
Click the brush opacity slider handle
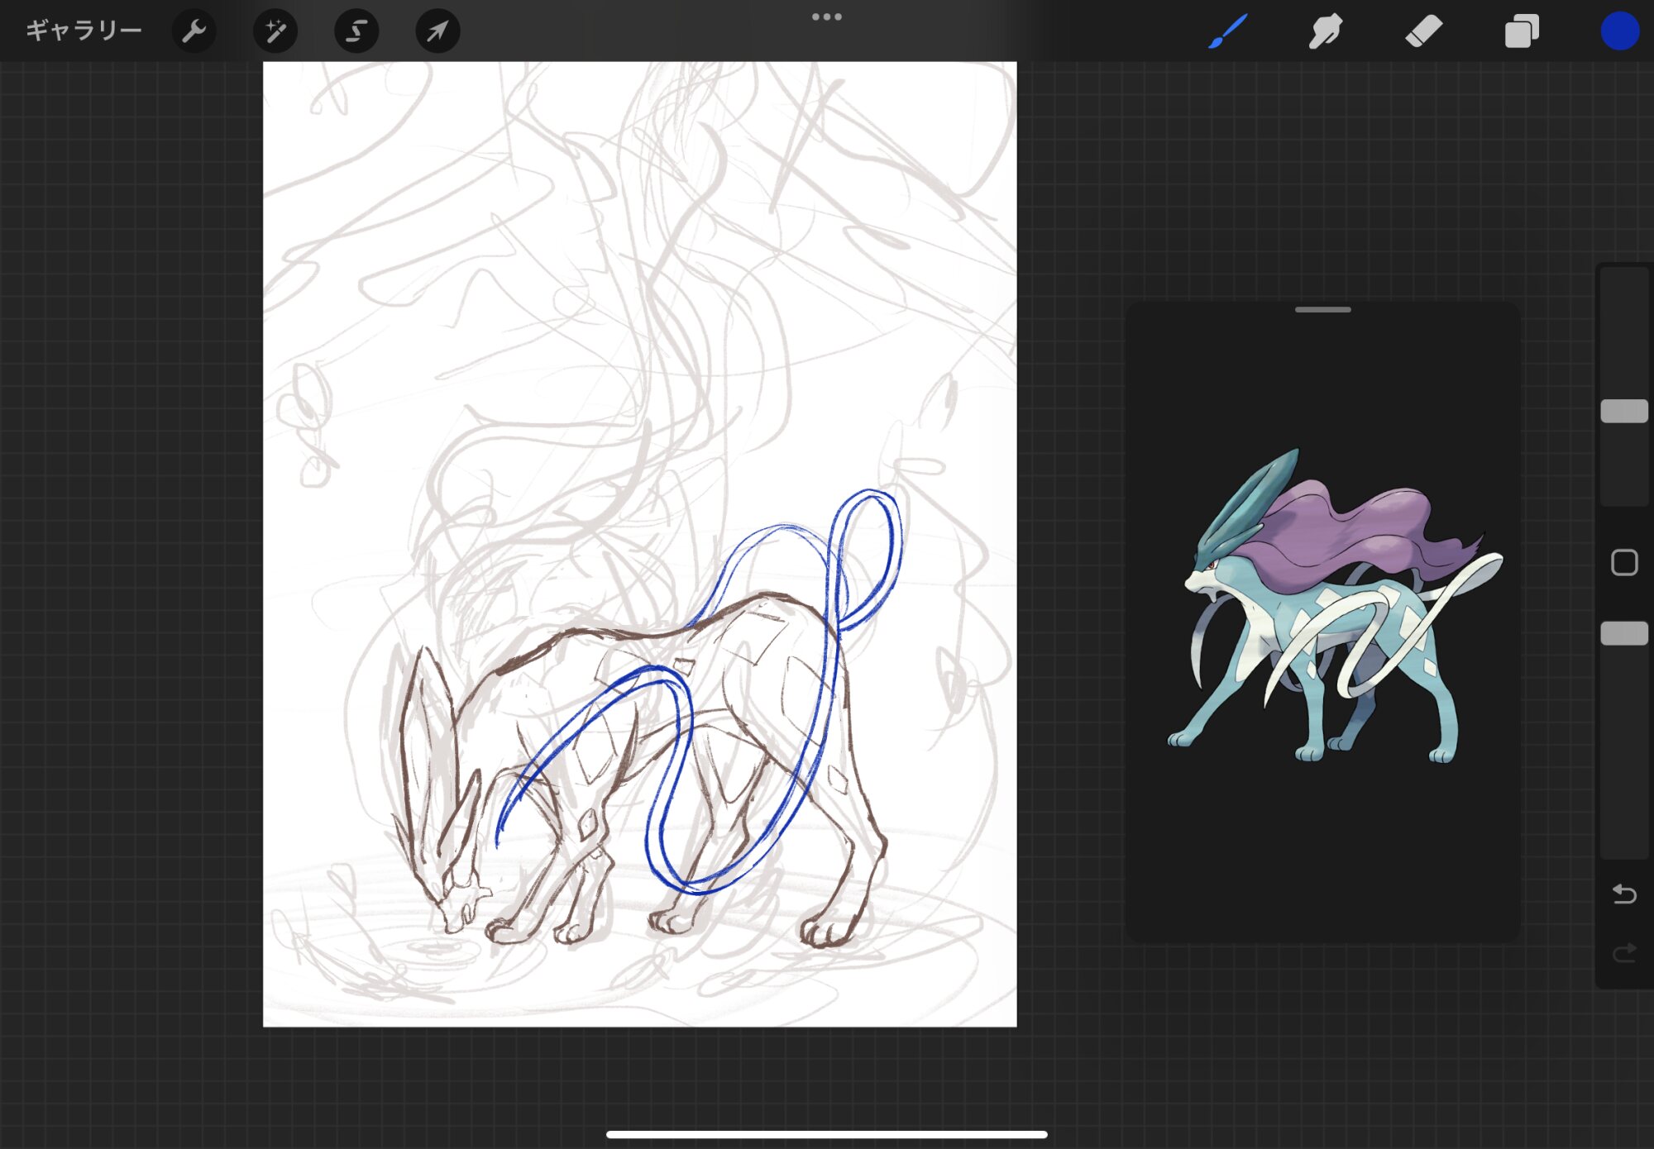click(1624, 634)
